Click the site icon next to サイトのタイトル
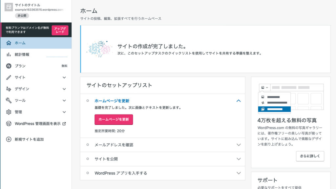 click(9, 7)
